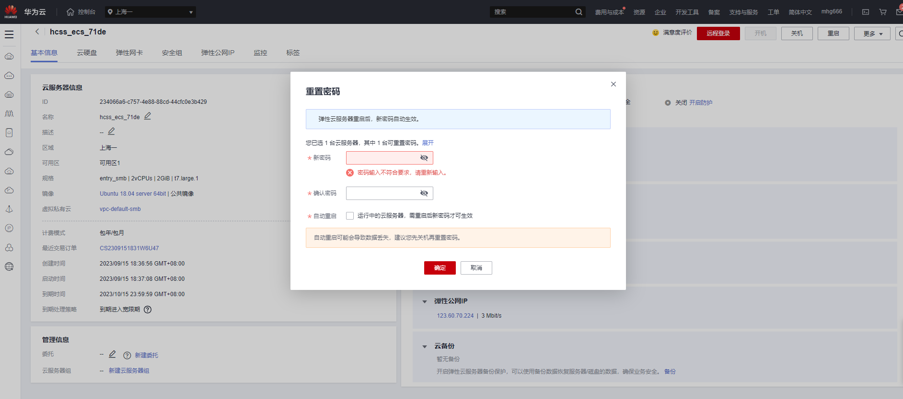Image resolution: width=903 pixels, height=399 pixels.
Task: Toggle new password visibility eye
Action: coord(424,158)
